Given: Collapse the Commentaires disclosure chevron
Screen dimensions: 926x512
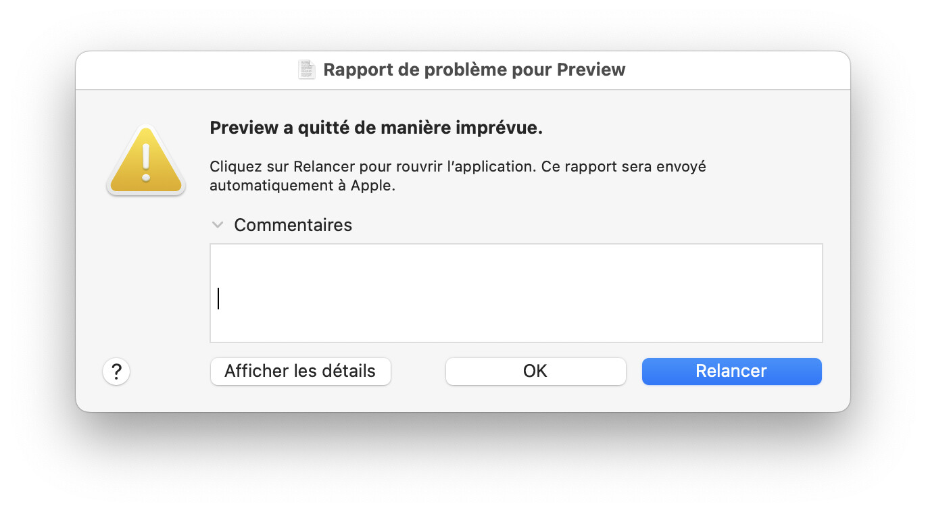Looking at the screenshot, I should [x=218, y=224].
